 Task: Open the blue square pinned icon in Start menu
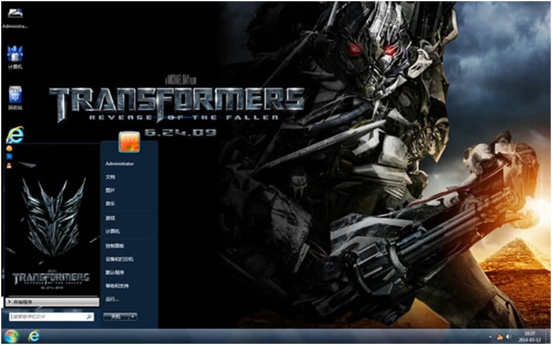9,157
